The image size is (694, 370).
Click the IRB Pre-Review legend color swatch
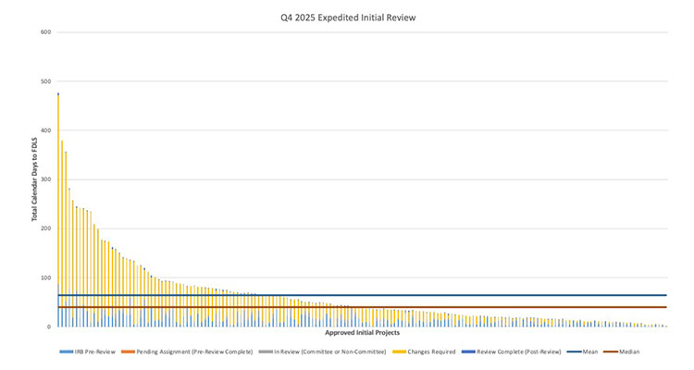tap(64, 351)
